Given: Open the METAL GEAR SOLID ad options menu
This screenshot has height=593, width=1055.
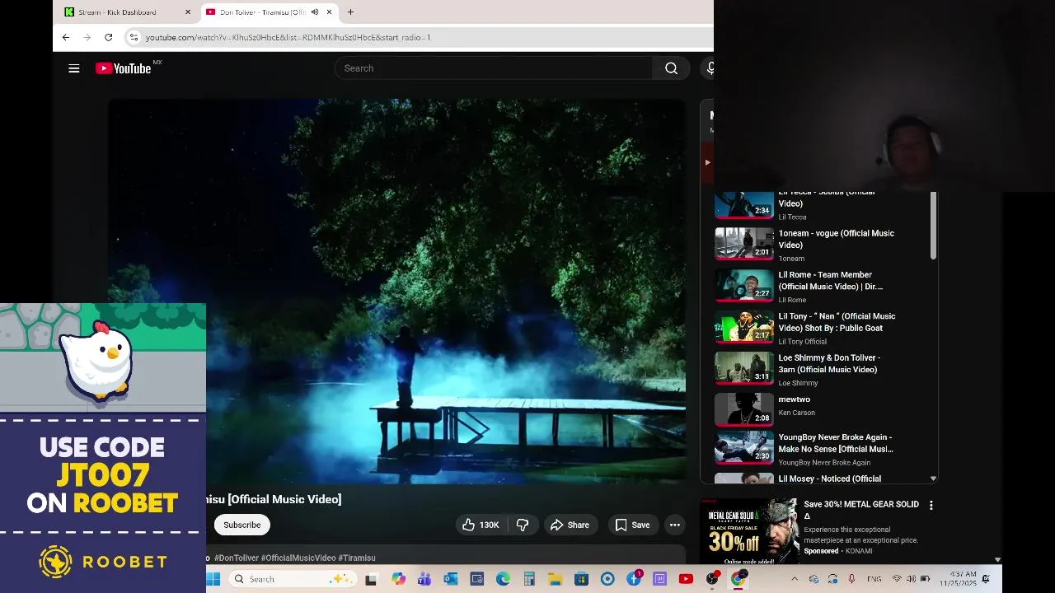Looking at the screenshot, I should [x=931, y=505].
